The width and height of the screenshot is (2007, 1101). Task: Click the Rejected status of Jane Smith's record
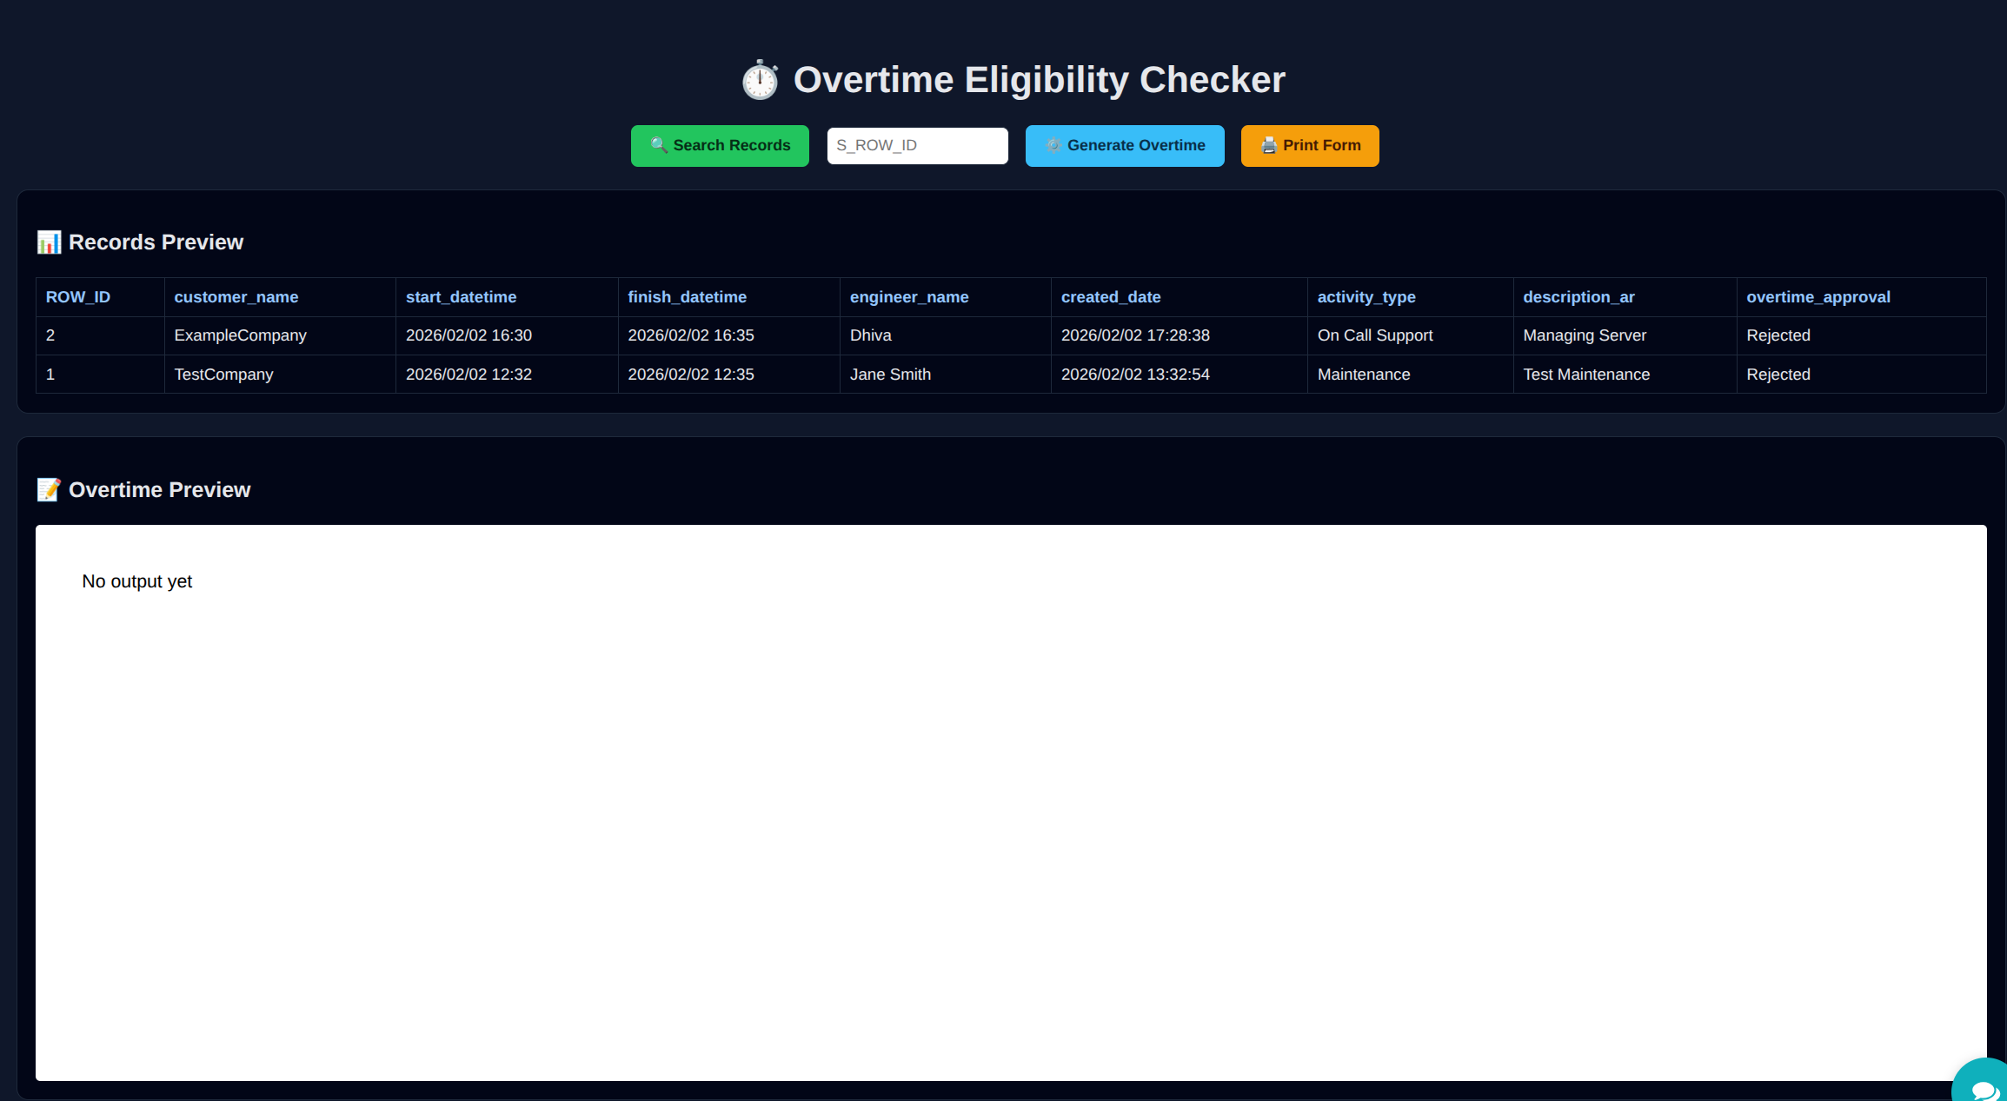pyautogui.click(x=1778, y=374)
